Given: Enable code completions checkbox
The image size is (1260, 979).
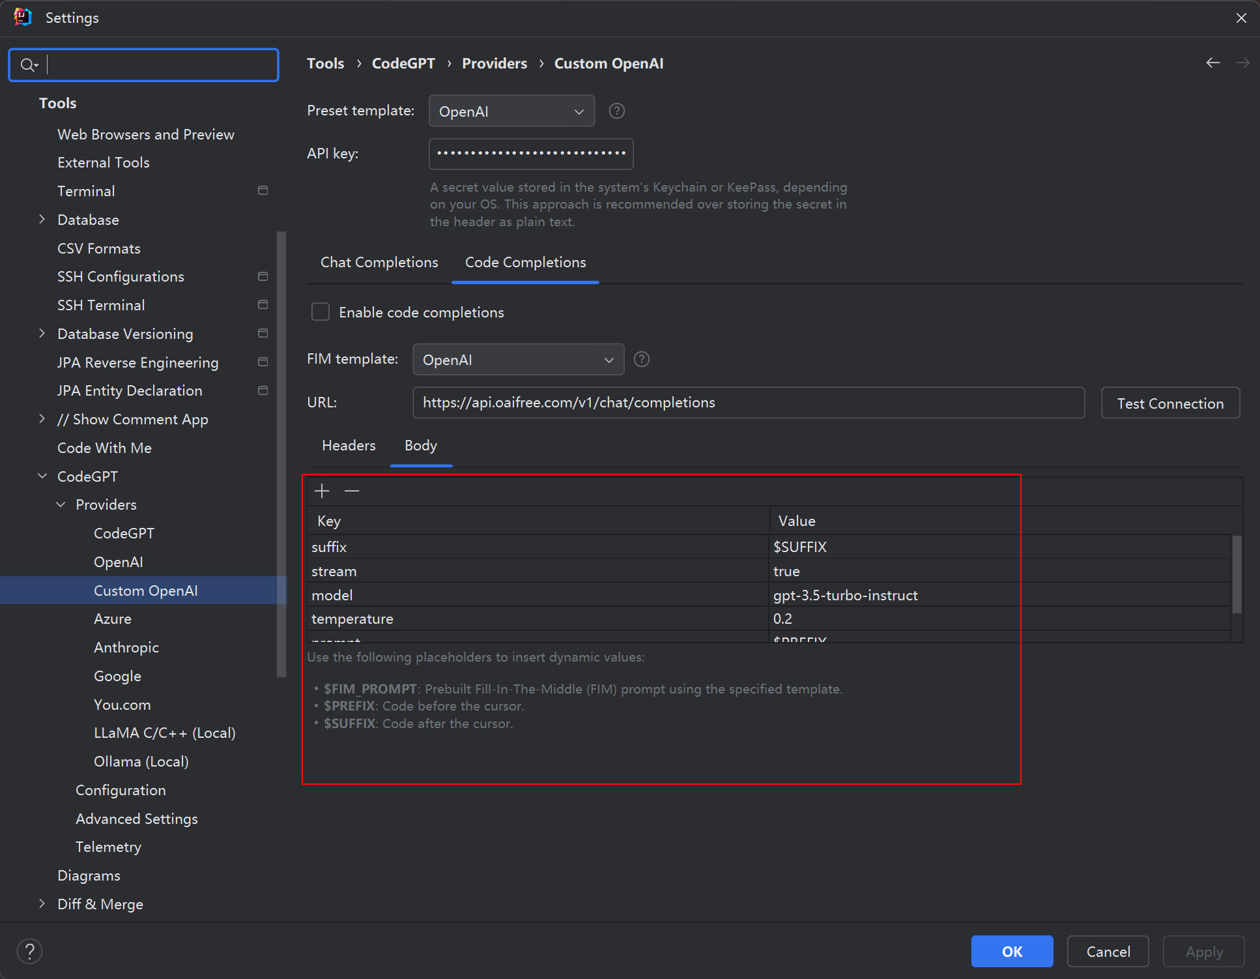Looking at the screenshot, I should point(321,312).
